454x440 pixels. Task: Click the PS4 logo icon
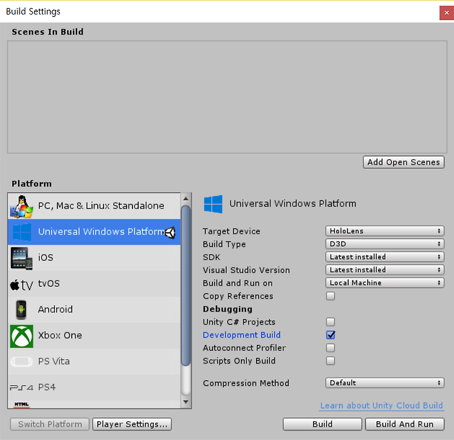21,387
